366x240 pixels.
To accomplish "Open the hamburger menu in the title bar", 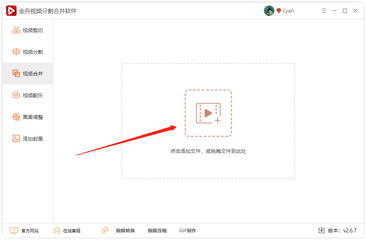I will click(x=324, y=10).
